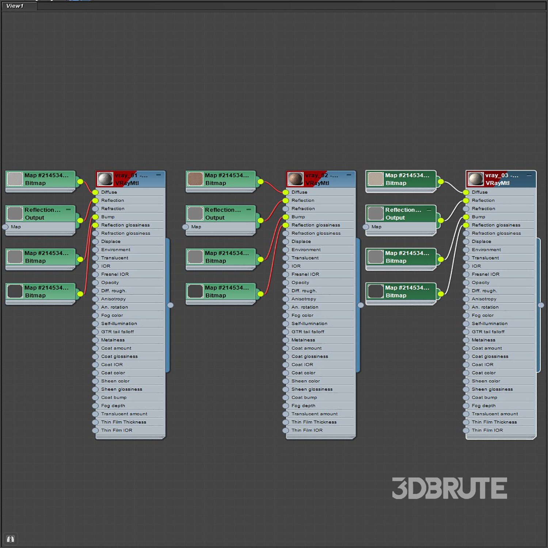Image resolution: width=548 pixels, height=548 pixels.
Task: Click the binoculars icon in the bottom-left corner
Action: [10, 539]
